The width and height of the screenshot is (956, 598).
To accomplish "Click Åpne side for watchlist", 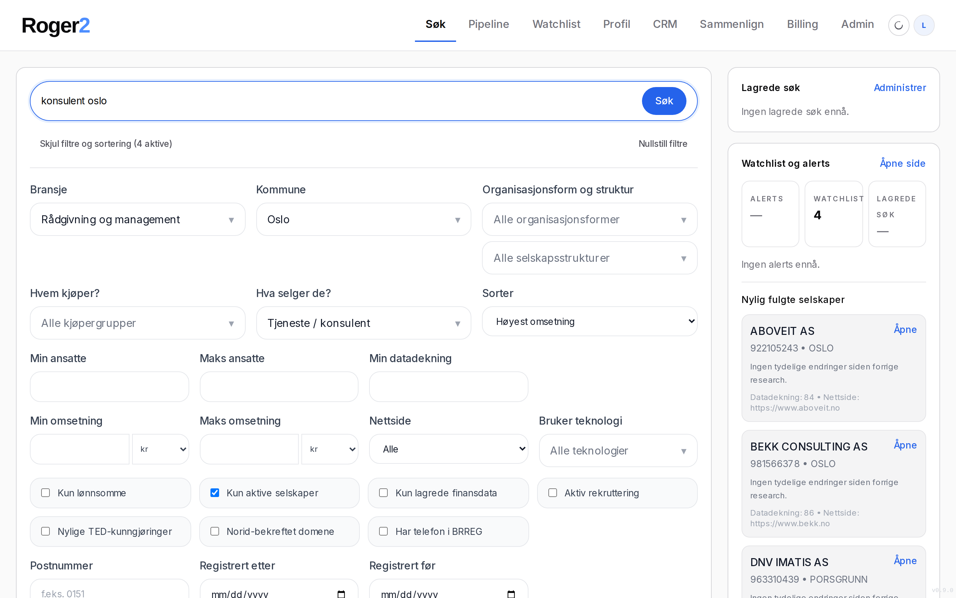I will click(902, 163).
